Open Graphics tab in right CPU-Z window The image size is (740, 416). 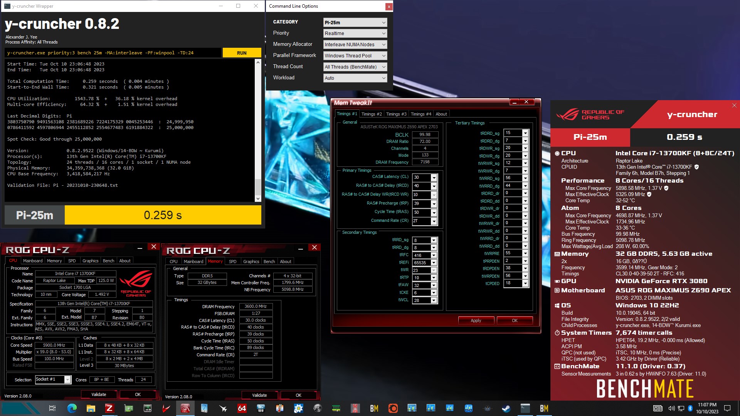tap(251, 262)
